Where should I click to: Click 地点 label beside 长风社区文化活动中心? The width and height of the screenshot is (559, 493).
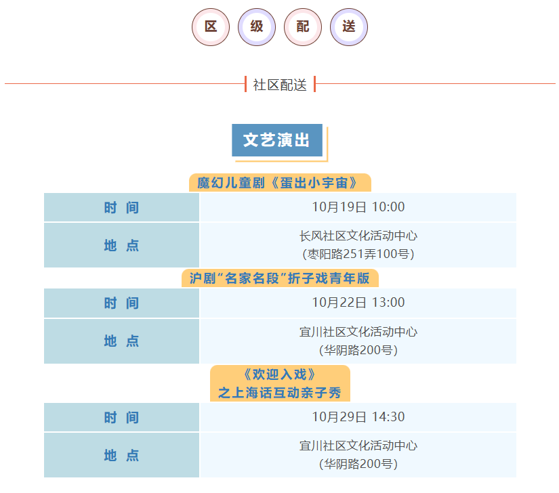tap(121, 245)
